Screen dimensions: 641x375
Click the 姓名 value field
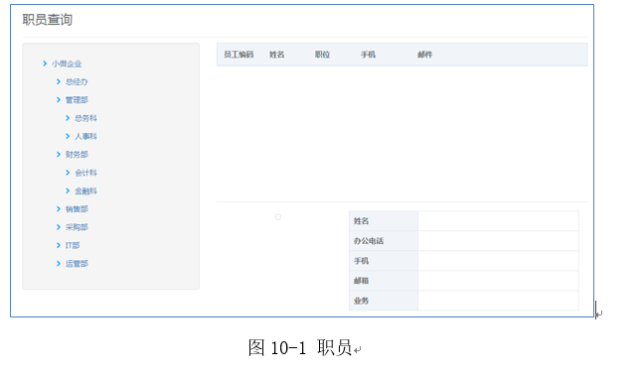[498, 221]
